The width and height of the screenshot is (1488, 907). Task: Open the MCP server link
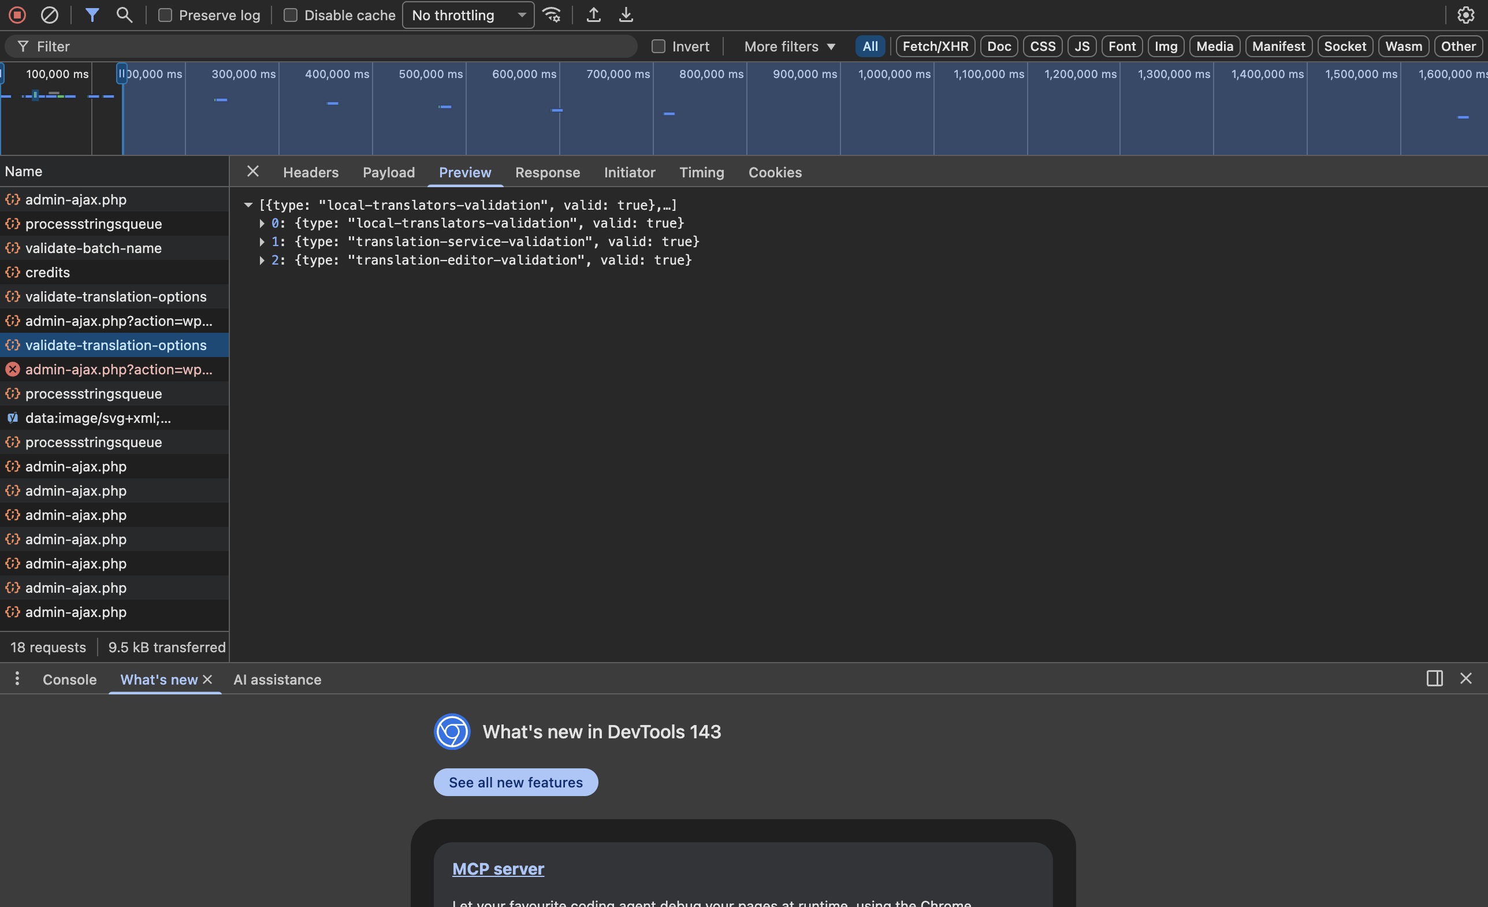[497, 868]
